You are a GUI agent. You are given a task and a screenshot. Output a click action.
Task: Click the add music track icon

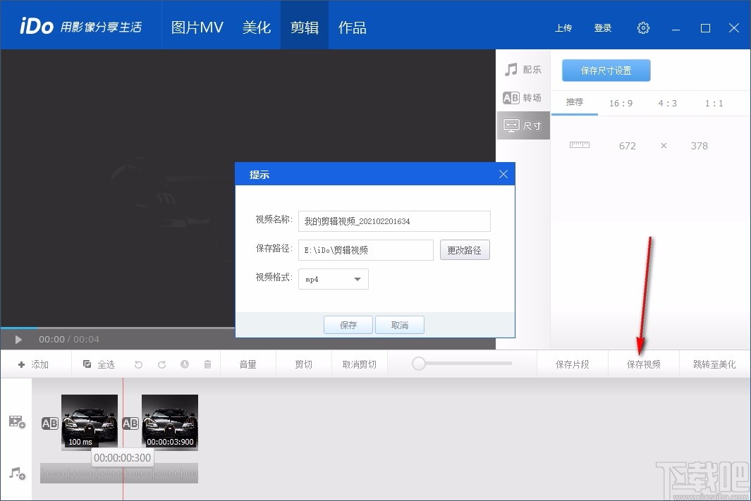(16, 474)
